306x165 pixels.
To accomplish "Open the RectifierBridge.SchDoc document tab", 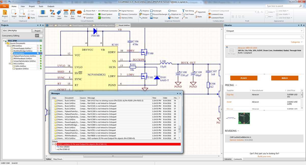I will point(104,25).
